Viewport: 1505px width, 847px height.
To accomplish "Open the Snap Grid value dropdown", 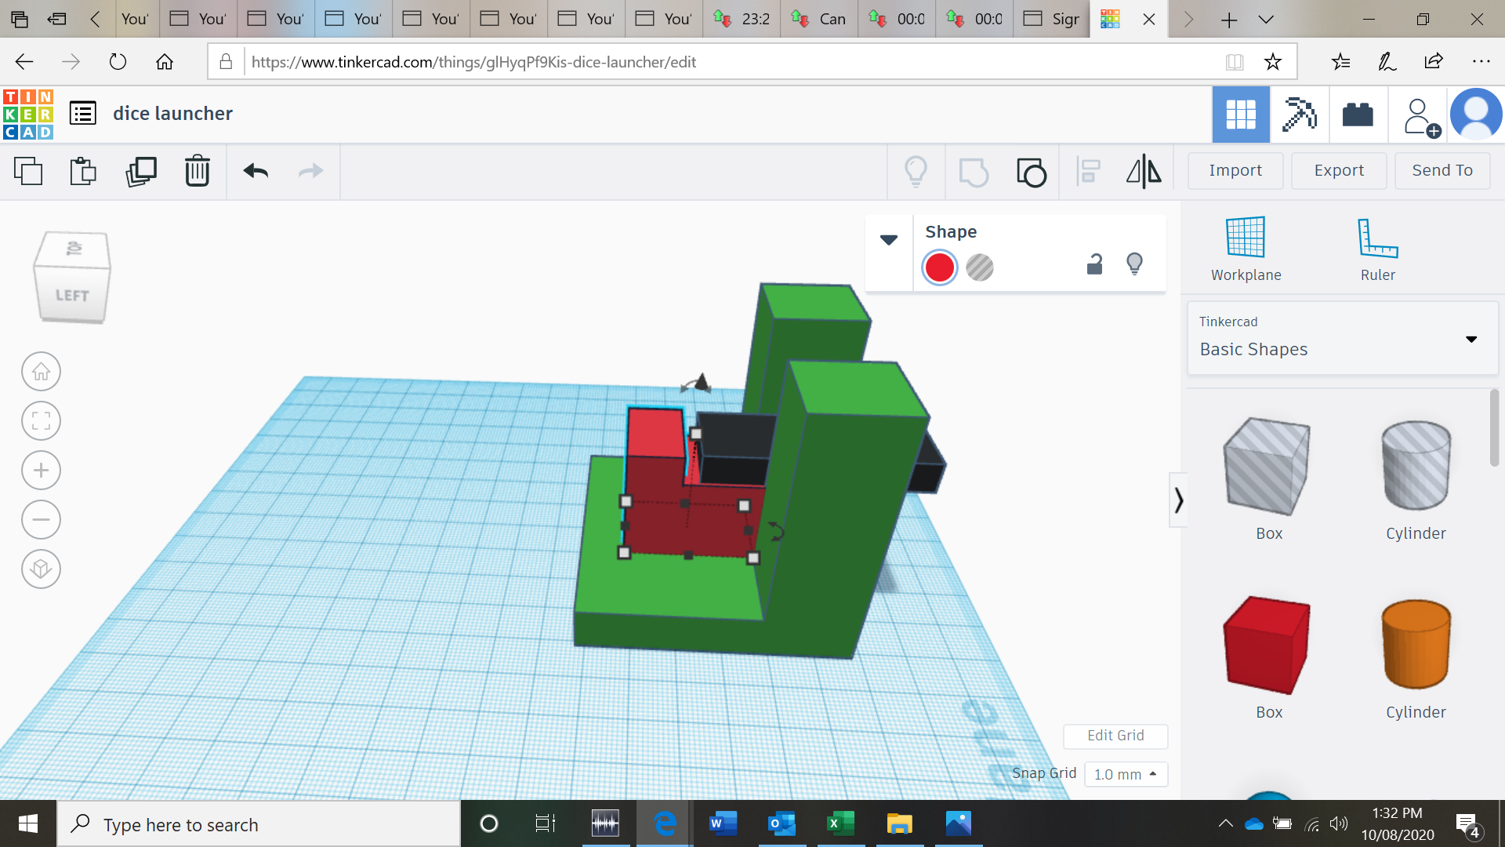I will 1126,774.
